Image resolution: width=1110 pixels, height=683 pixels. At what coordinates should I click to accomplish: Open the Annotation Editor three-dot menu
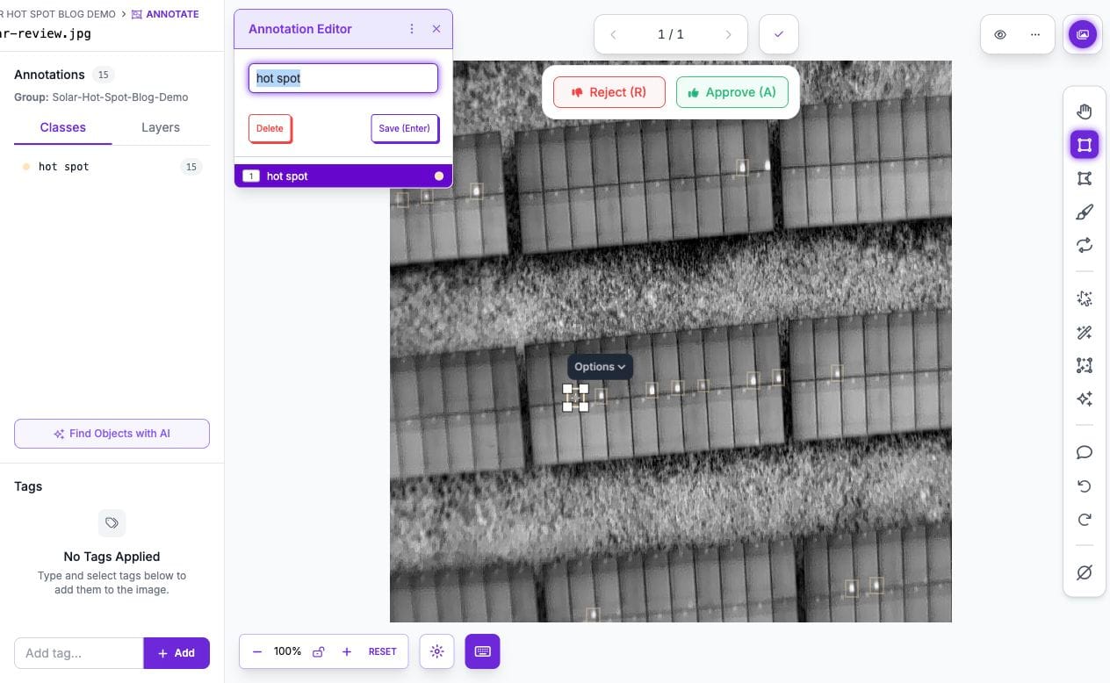[412, 29]
